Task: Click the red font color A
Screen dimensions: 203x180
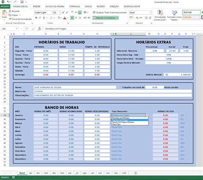Action: click(65, 18)
